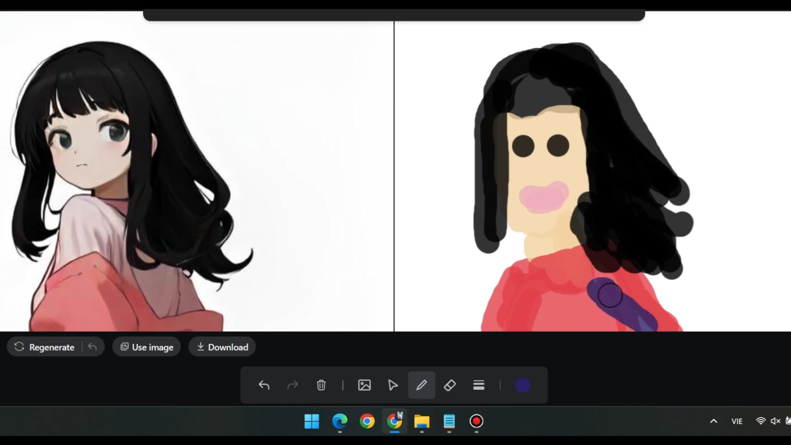Download the generated image
Screen dimensions: 791x445
point(222,347)
